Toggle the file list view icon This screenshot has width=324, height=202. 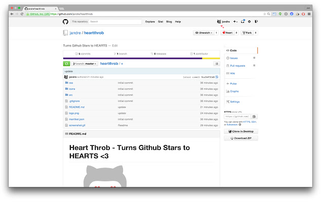tap(216, 64)
